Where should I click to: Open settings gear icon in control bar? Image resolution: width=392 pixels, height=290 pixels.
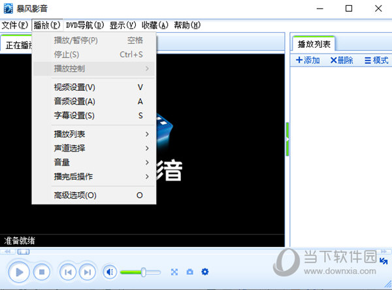[205, 272]
